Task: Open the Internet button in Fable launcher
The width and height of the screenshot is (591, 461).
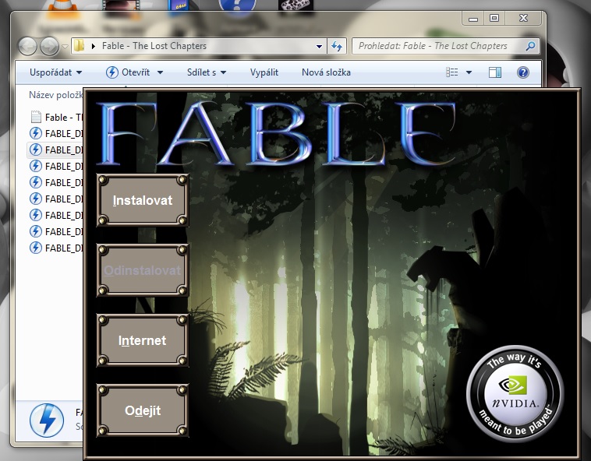Action: (x=143, y=340)
